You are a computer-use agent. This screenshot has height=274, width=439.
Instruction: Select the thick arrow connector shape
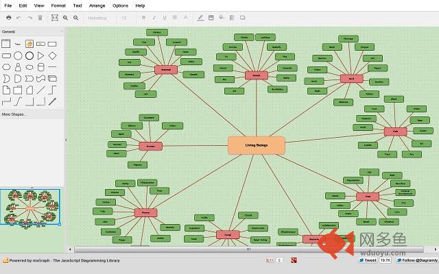[52, 101]
